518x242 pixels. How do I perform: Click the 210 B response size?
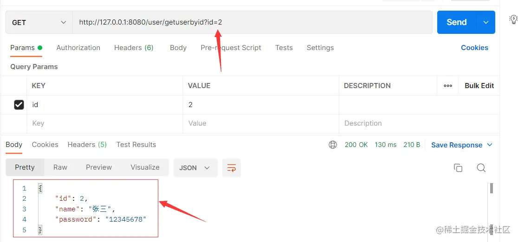coord(412,145)
